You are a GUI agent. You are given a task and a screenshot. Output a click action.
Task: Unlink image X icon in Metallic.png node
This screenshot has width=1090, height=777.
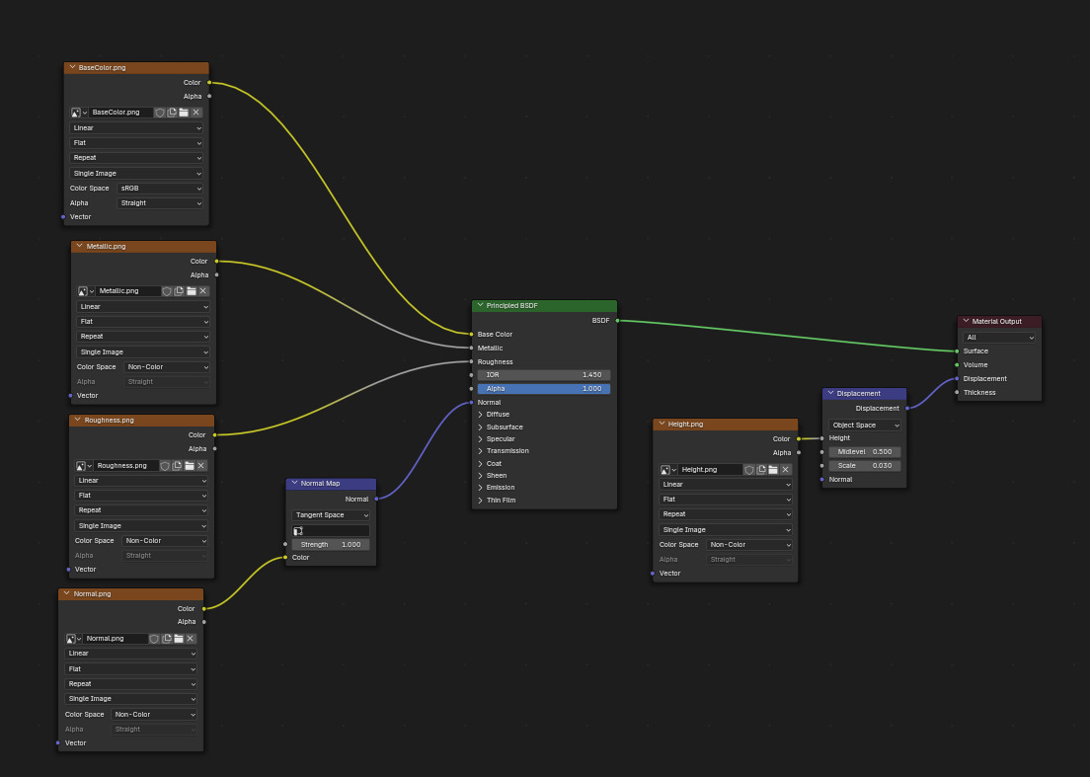point(203,291)
